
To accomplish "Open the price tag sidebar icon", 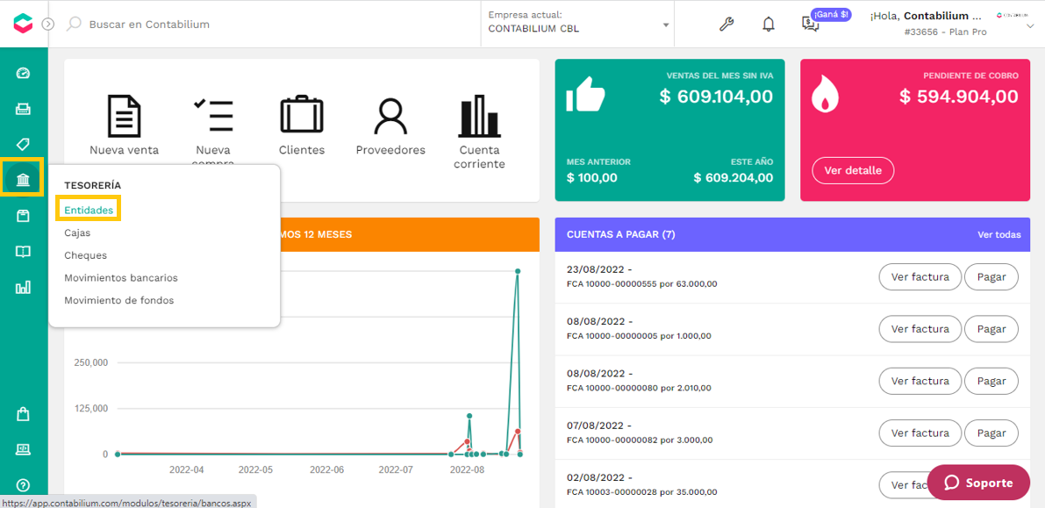I will 24,145.
